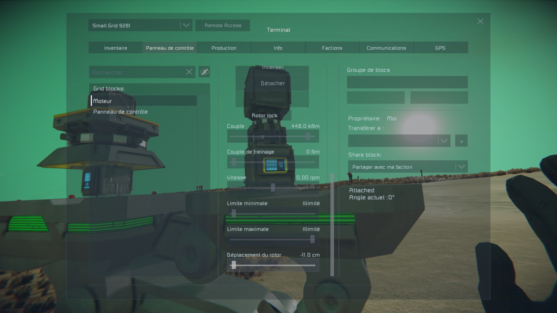Open the Factions tab
Screen dimensions: 557x313
[x=332, y=48]
